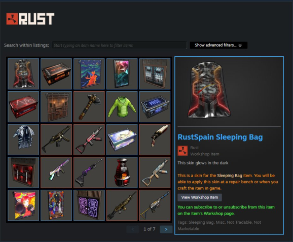This screenshot has width=293, height=242.
Task: Select the anime girl rug item
Action: coord(23,205)
